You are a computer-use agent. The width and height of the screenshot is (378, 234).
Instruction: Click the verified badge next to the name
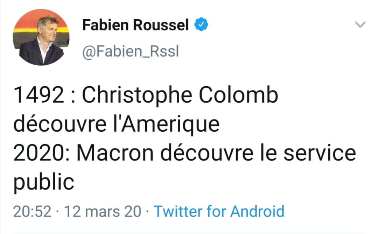[201, 24]
